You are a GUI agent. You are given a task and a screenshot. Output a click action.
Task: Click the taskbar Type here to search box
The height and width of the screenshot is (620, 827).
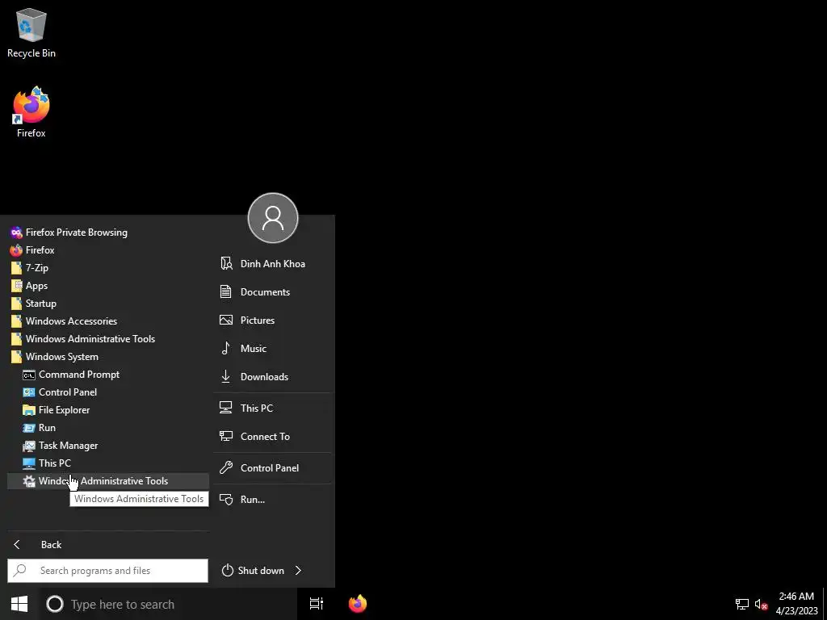pos(168,604)
